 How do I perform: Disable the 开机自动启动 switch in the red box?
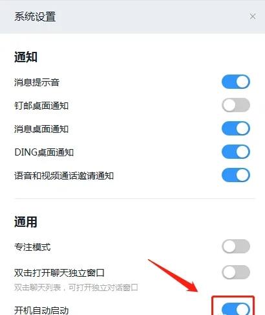(236, 309)
